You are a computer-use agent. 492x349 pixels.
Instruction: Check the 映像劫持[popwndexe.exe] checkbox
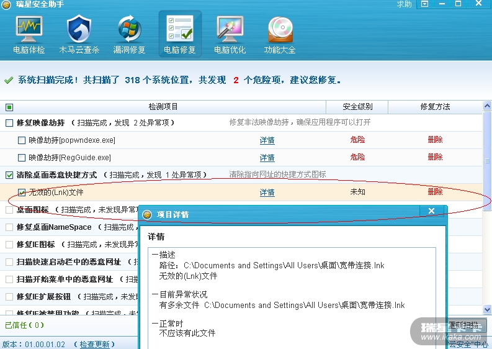coord(22,140)
